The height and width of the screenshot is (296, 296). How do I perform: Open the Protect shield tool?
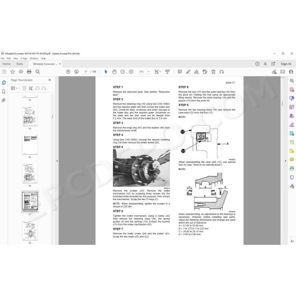pyautogui.click(x=292, y=177)
